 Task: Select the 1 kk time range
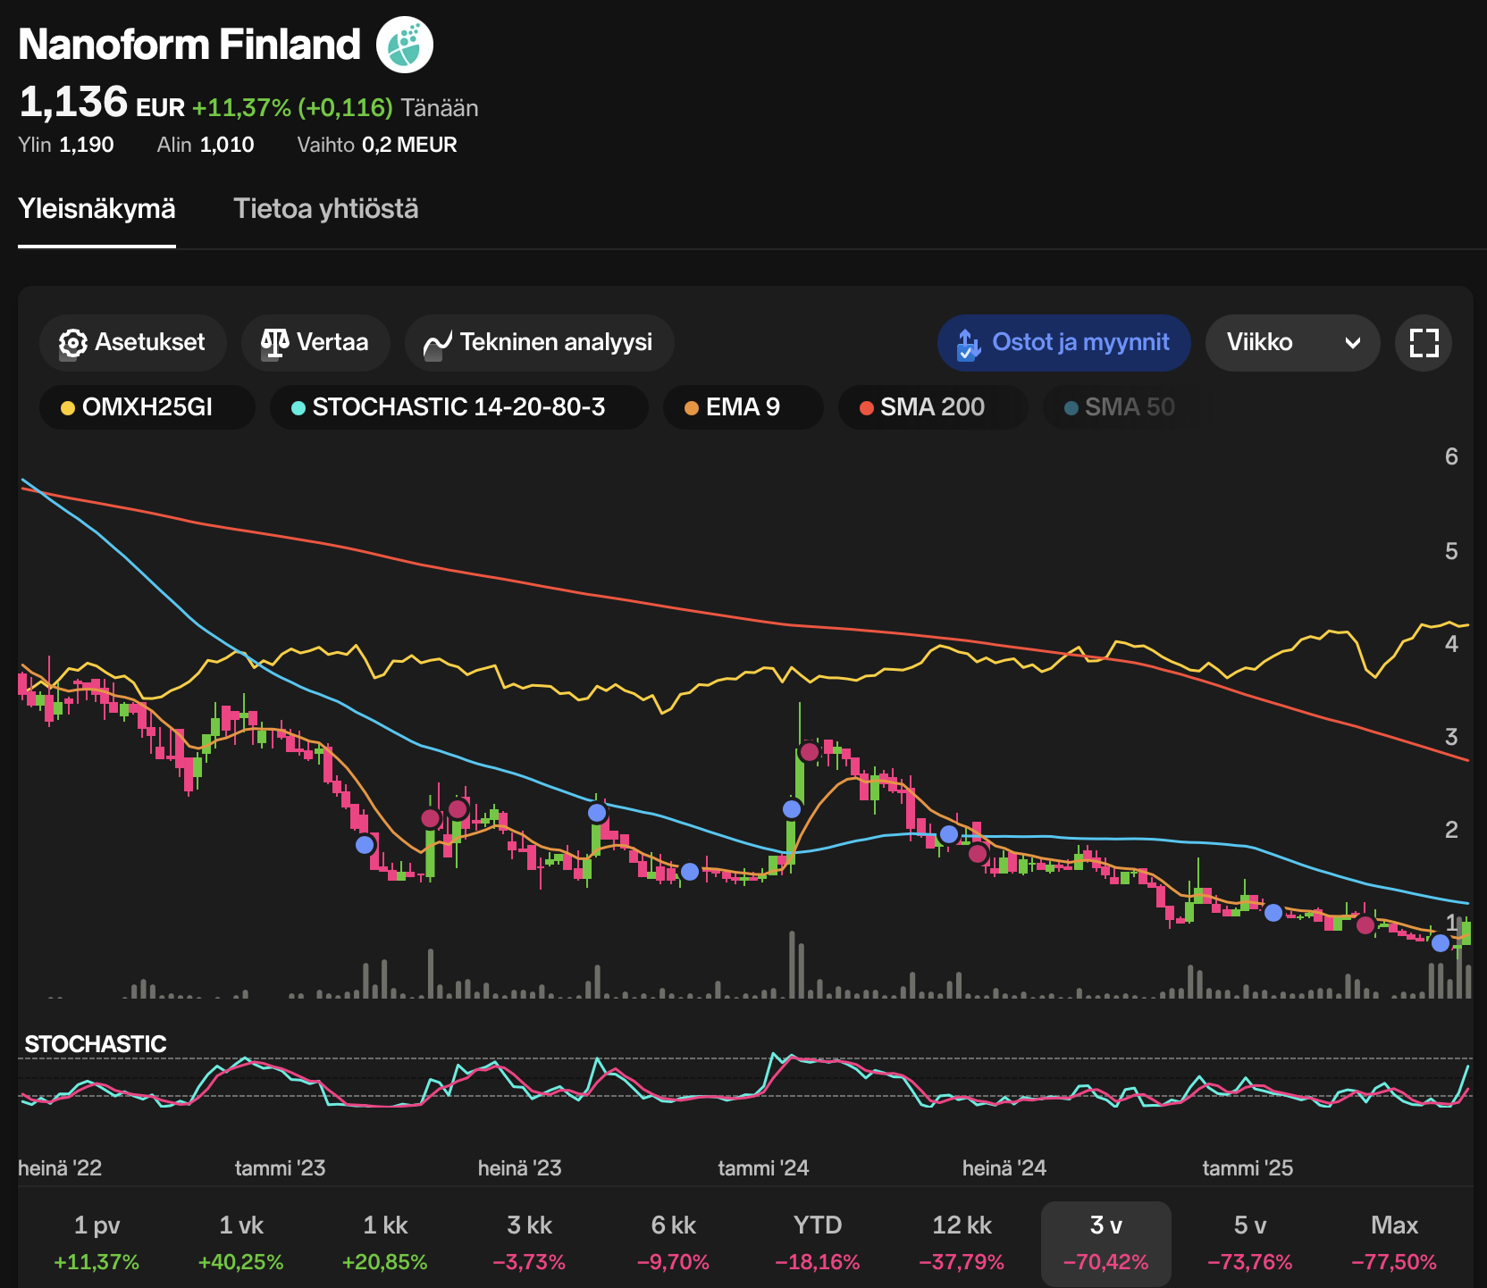385,1243
